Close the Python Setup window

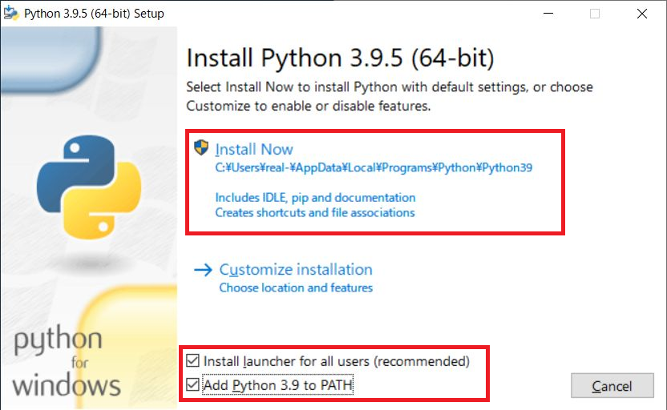pos(642,14)
